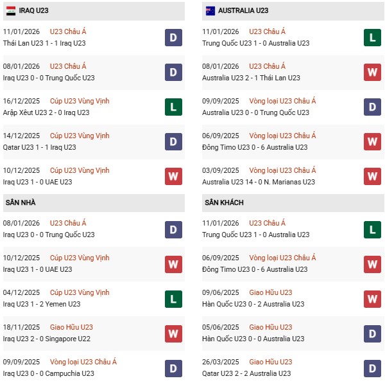Click W badge for Iraq vs Singapore U22 match
This screenshot has height=383, width=385.
click(173, 334)
